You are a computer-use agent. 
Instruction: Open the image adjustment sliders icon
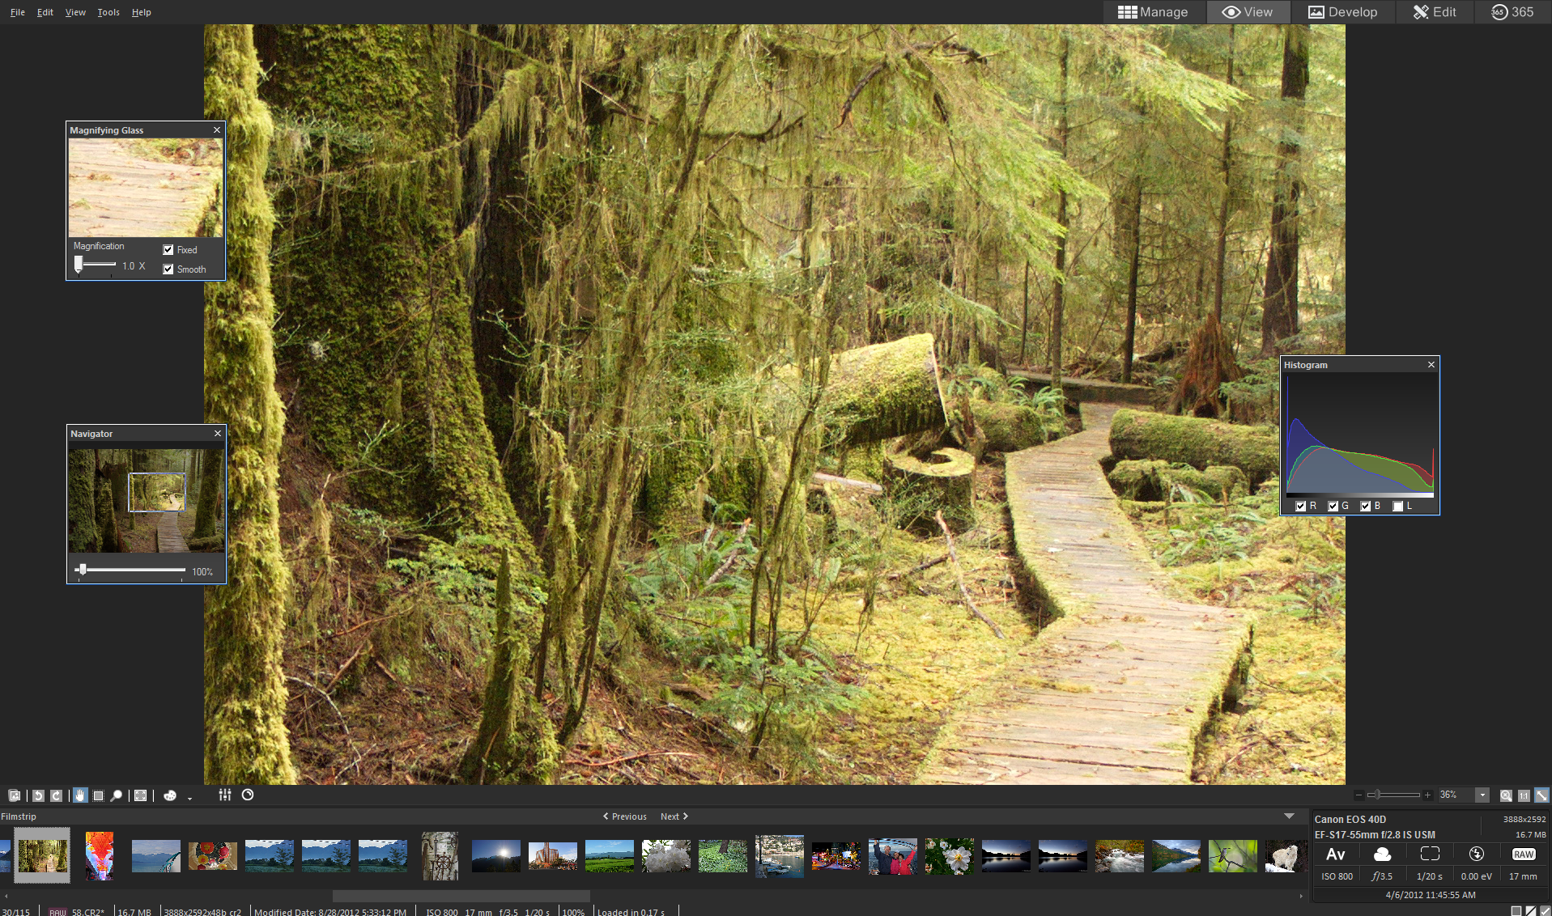(x=225, y=795)
